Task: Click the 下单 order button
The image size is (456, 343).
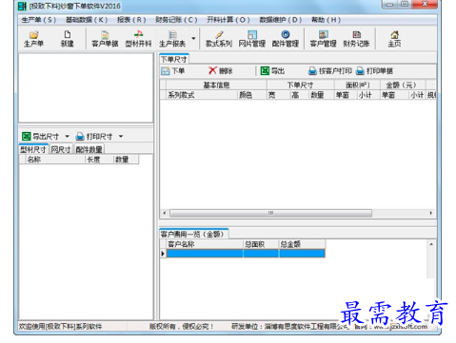Action: 173,71
